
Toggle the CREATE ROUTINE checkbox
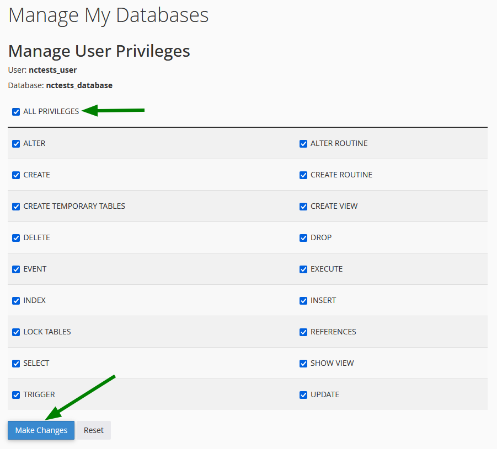click(x=303, y=175)
